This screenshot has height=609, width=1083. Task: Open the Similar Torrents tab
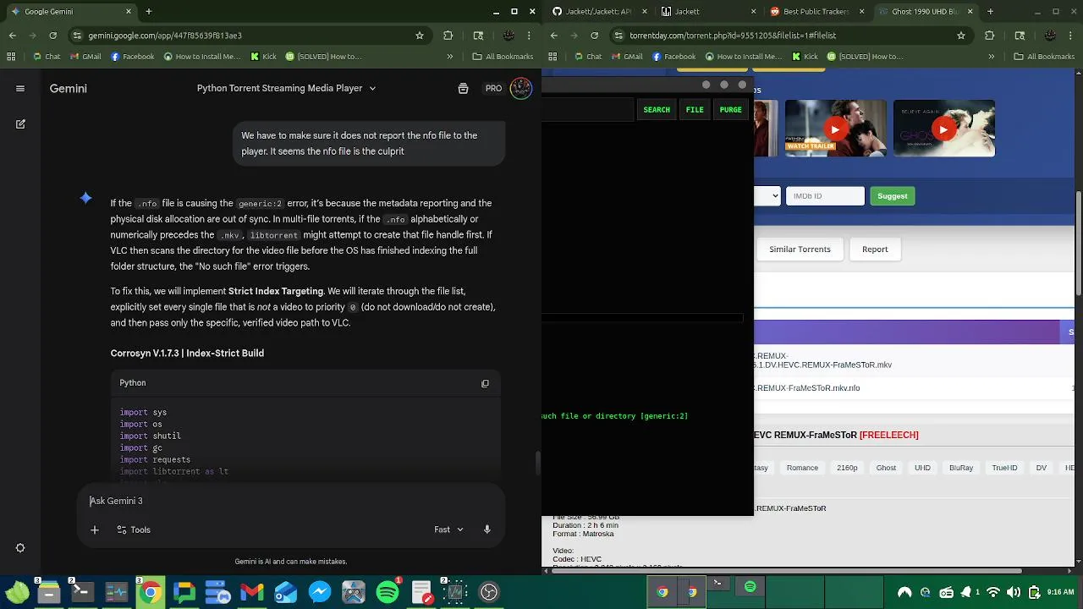click(x=800, y=250)
